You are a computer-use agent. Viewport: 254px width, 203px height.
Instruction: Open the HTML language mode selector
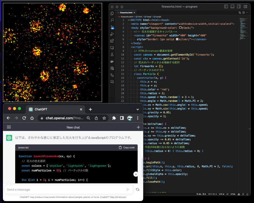point(233,194)
